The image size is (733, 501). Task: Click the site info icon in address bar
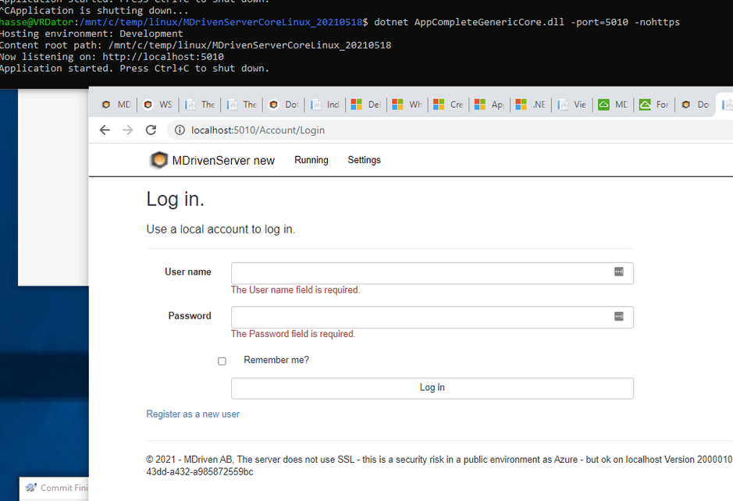tap(180, 130)
